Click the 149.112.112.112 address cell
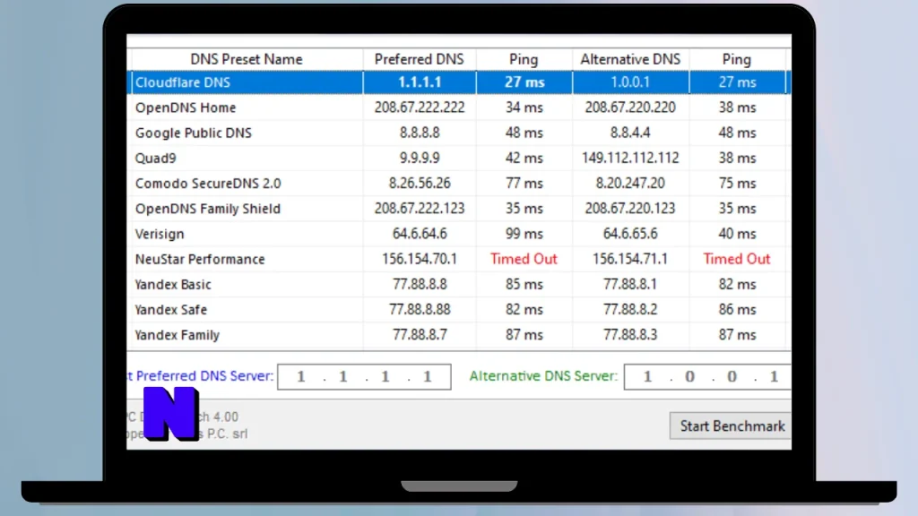This screenshot has width=918, height=516. [630, 158]
